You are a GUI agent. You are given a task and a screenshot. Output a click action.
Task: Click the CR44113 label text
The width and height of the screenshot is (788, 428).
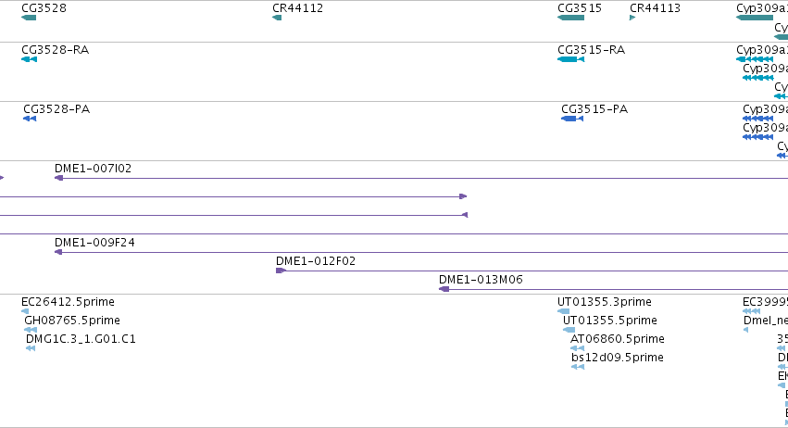pyautogui.click(x=655, y=8)
